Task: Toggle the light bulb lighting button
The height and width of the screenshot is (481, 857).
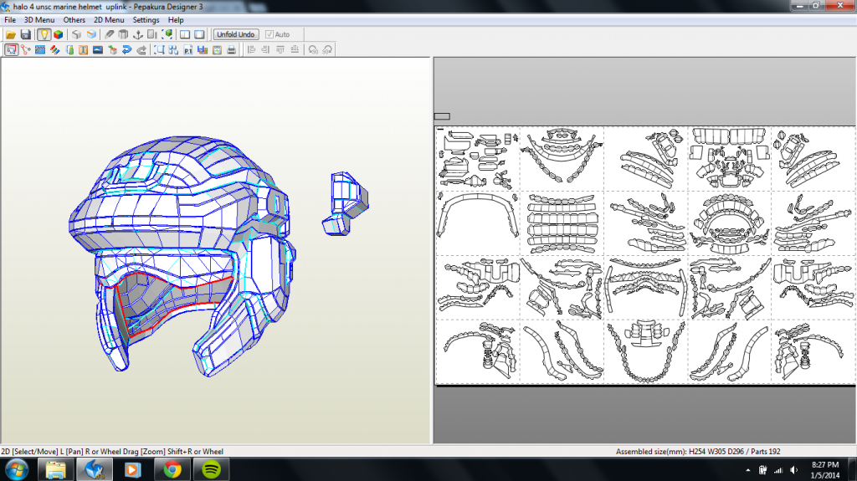Action: [44, 34]
